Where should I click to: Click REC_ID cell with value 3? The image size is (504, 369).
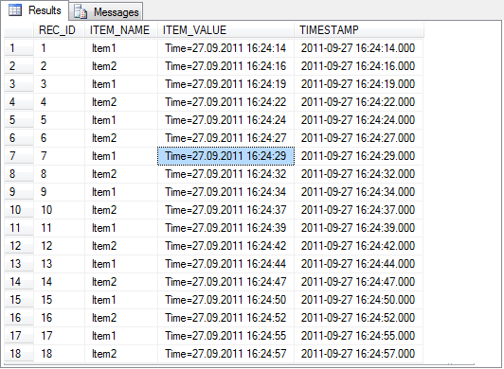pyautogui.click(x=59, y=84)
